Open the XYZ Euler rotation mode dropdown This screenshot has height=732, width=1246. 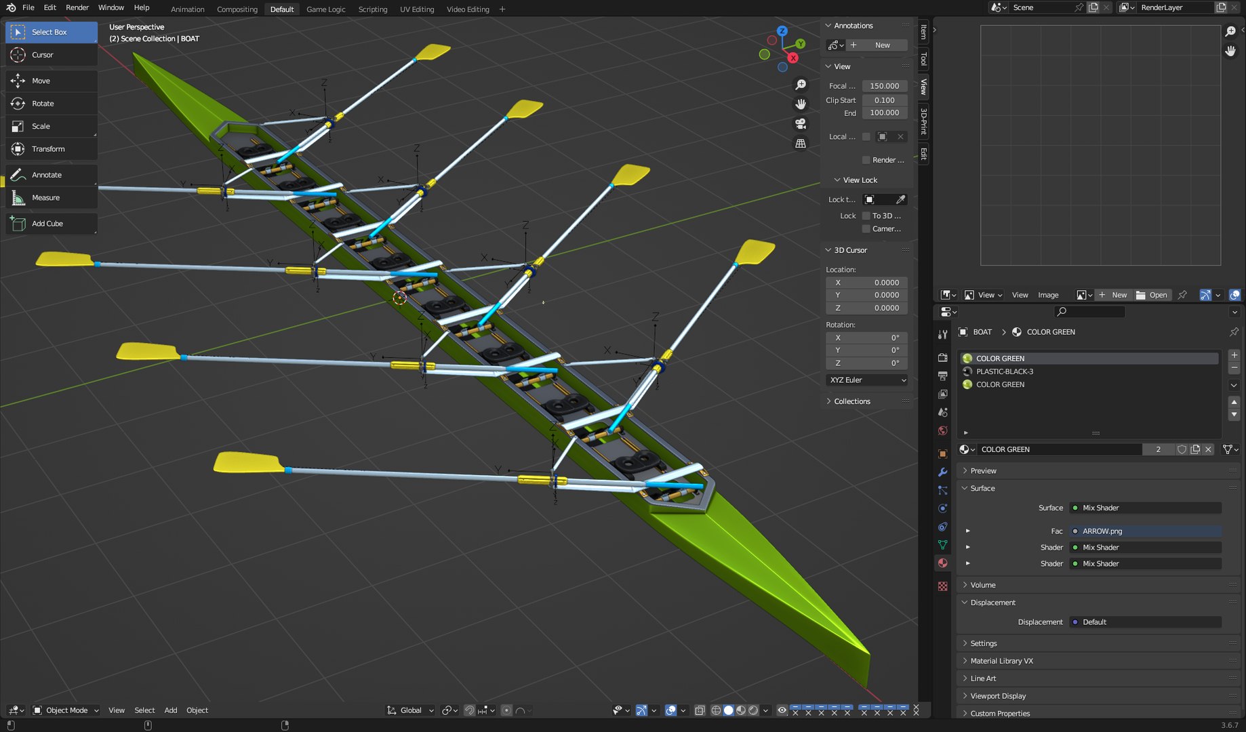tap(867, 380)
